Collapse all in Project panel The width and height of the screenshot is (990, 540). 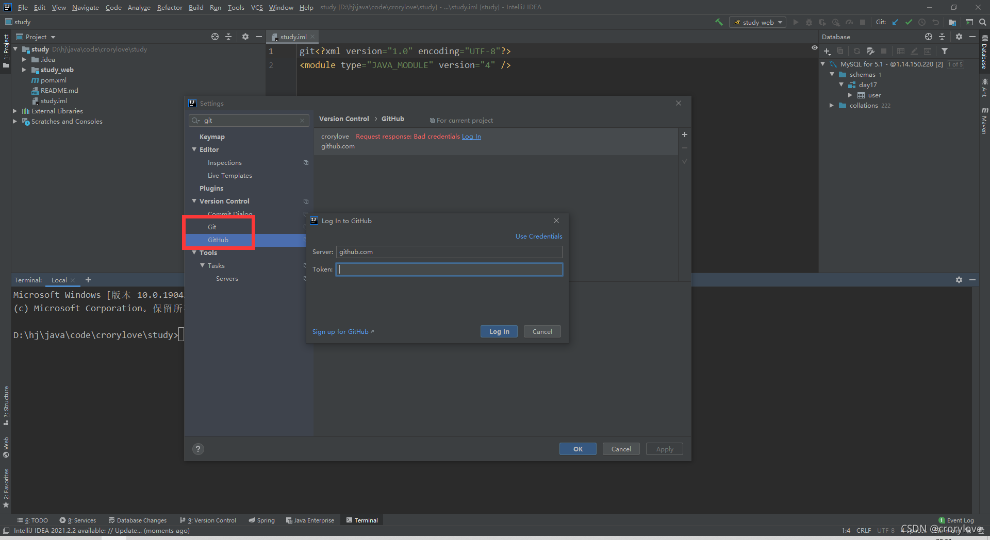click(x=228, y=37)
